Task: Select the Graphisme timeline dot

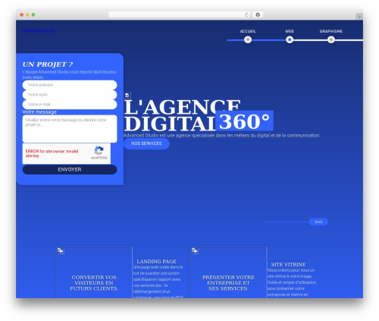Action: tap(331, 39)
